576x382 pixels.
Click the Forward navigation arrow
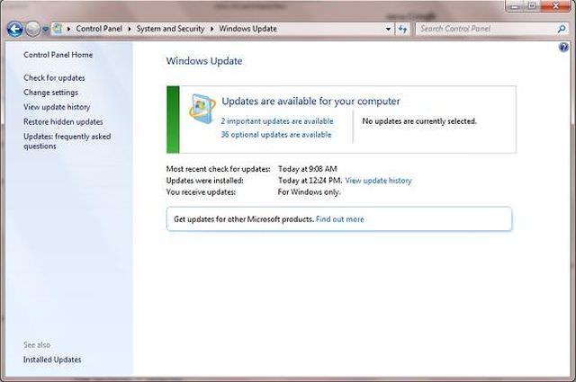[x=32, y=29]
